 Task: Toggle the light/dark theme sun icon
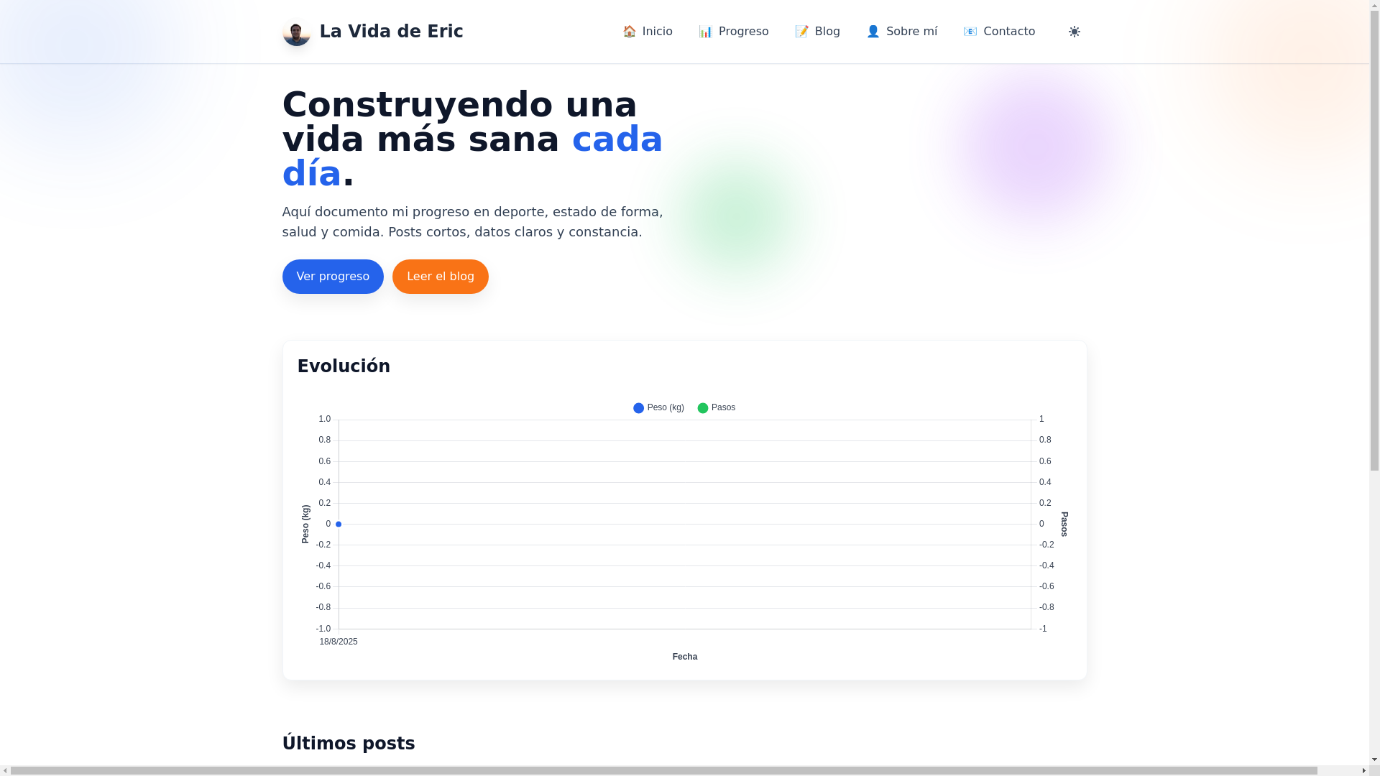1074,32
